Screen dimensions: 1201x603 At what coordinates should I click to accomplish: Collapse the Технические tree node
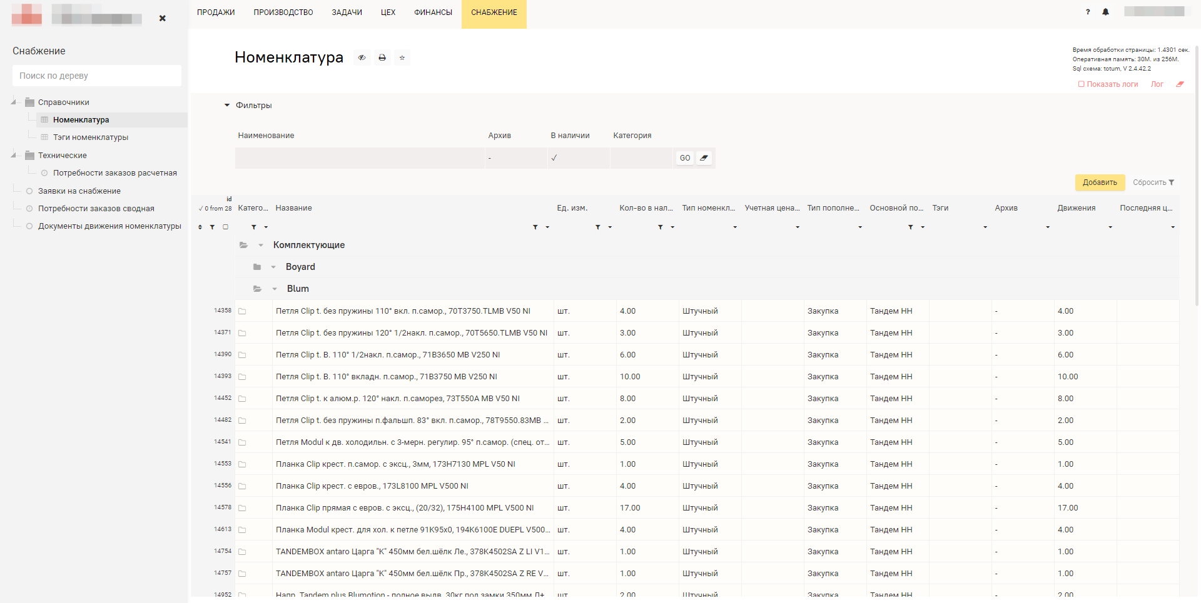[14, 155]
